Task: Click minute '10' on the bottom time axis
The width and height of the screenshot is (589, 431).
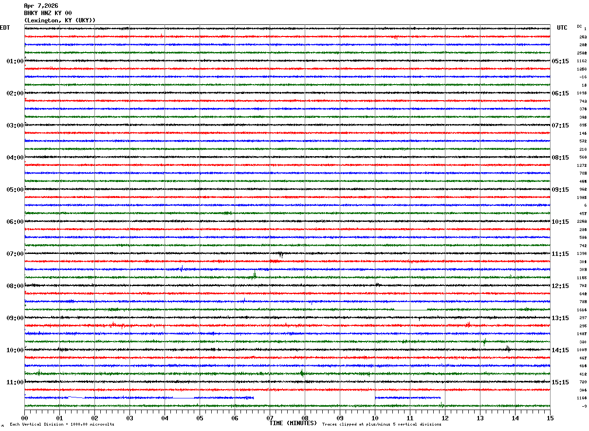Action: [x=375, y=418]
